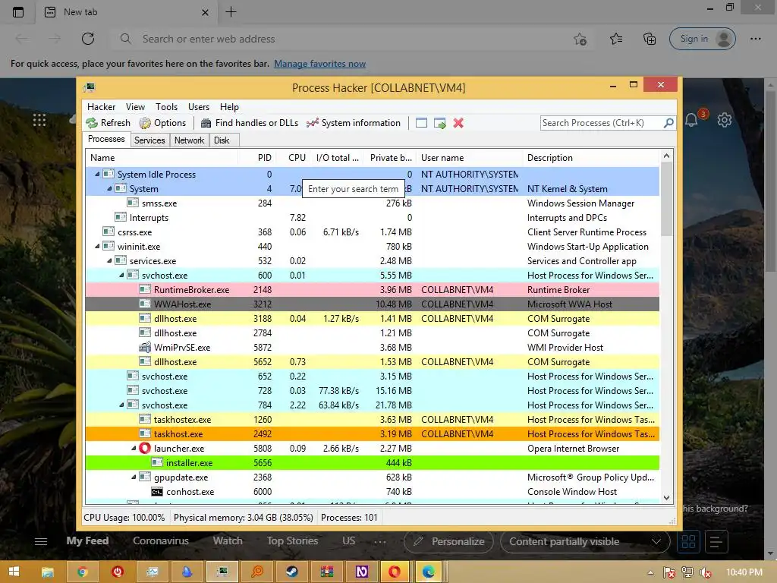Click the Refresh toolbar button
Image resolution: width=777 pixels, height=583 pixels.
pyautogui.click(x=108, y=123)
